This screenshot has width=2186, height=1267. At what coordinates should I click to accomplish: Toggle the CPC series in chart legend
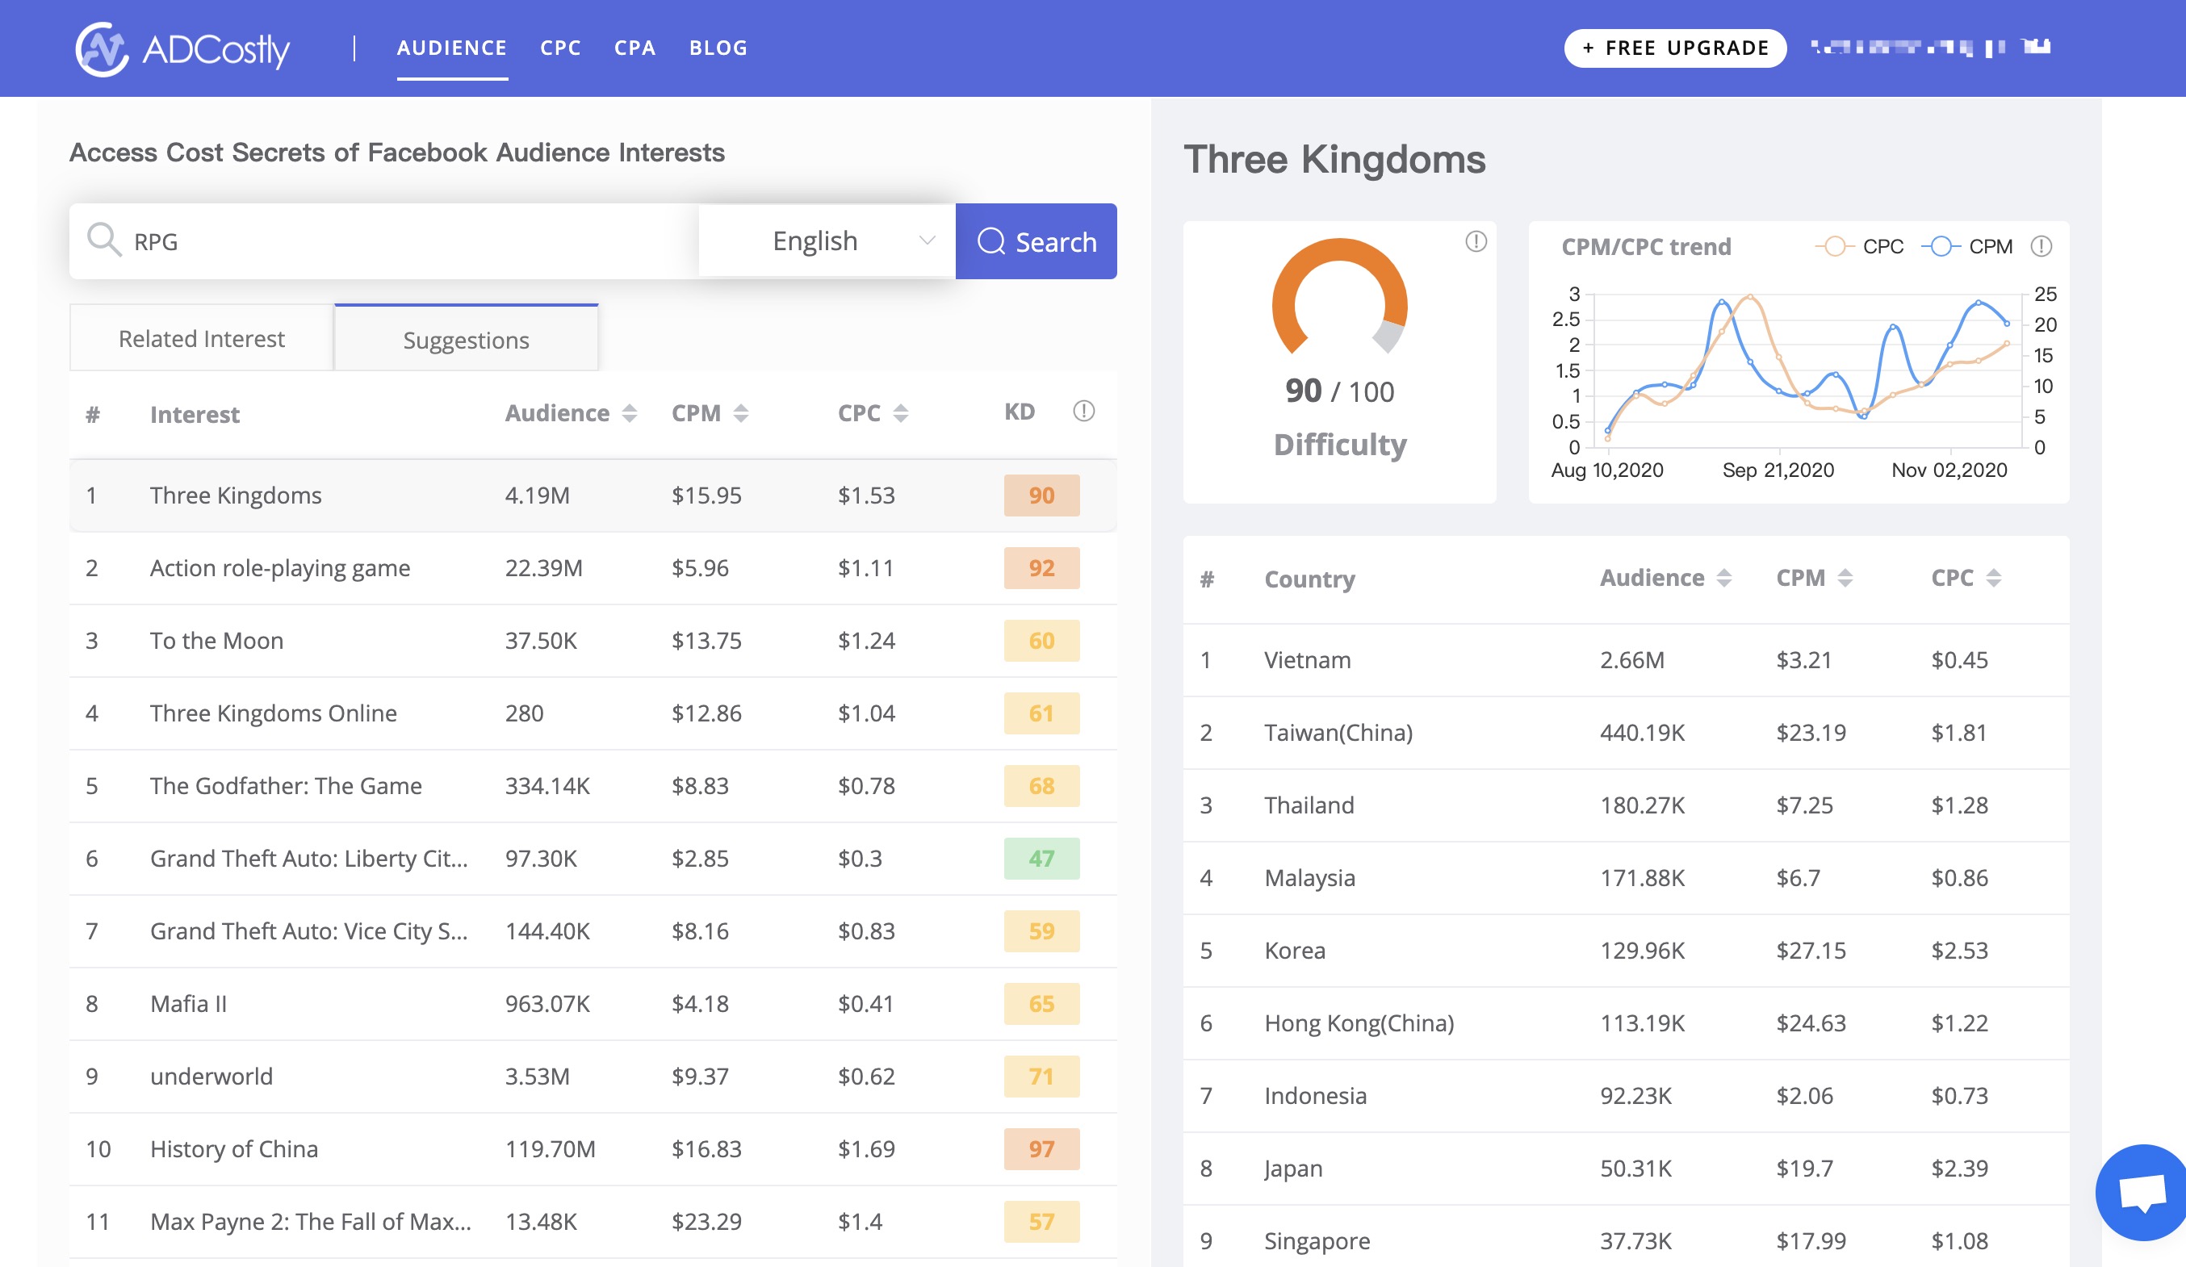click(1859, 246)
